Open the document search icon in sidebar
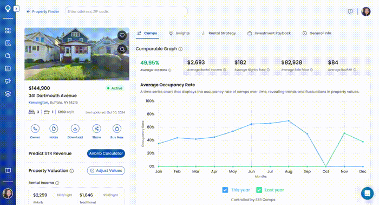Image resolution: width=379 pixels, height=205 pixels. (8, 43)
